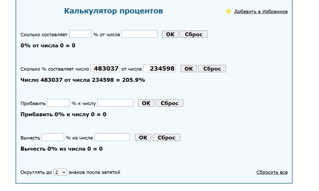Image resolution: width=319 pixels, height=191 pixels.
Task: Click the field containing 234598
Action: (x=159, y=68)
